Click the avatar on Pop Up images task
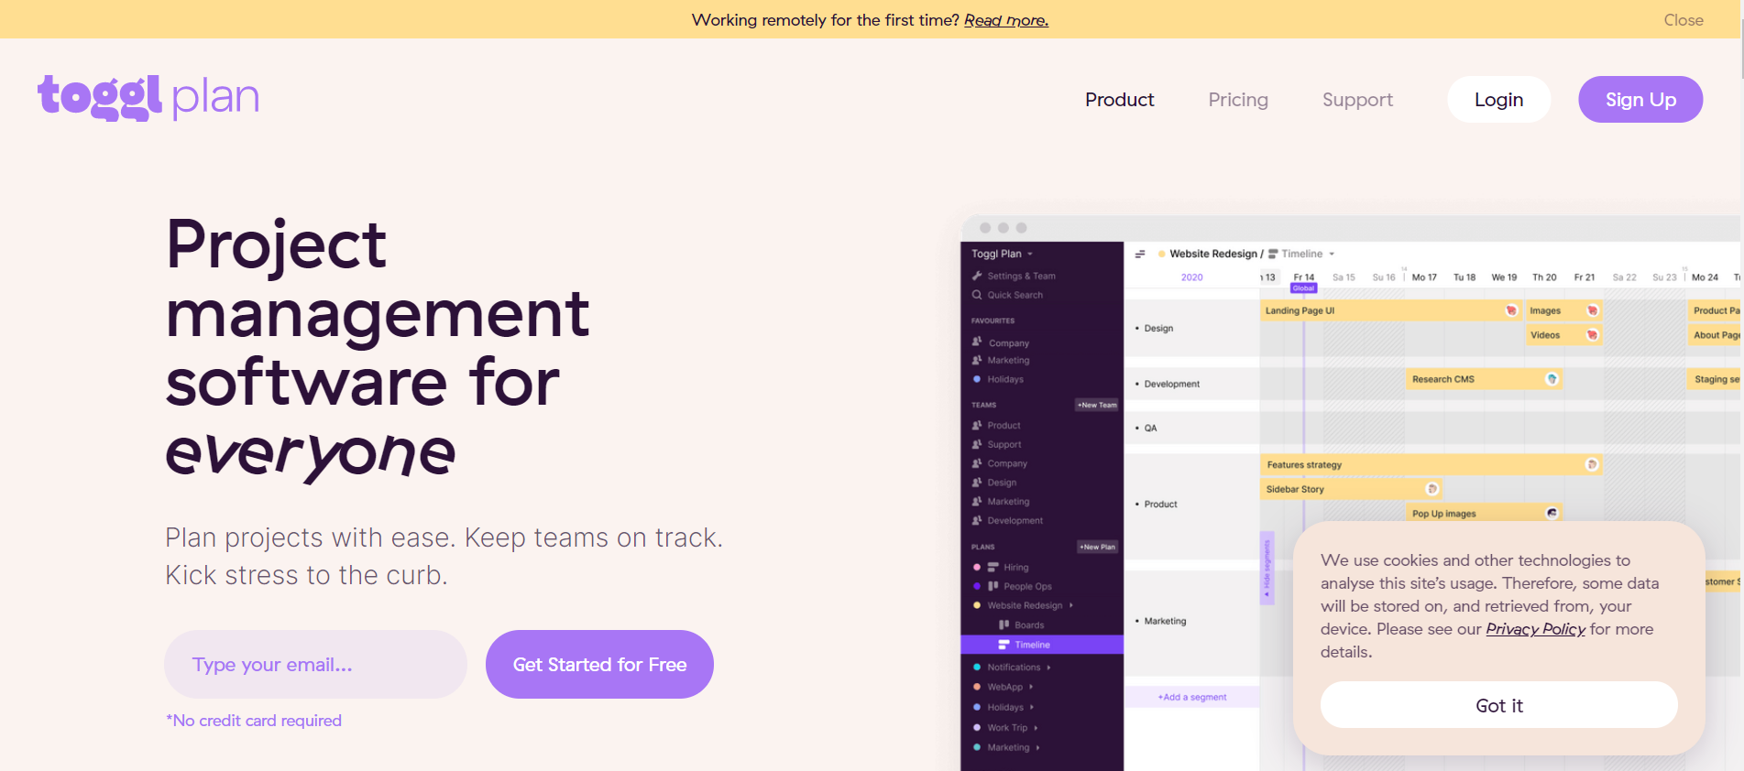 pos(1552,513)
